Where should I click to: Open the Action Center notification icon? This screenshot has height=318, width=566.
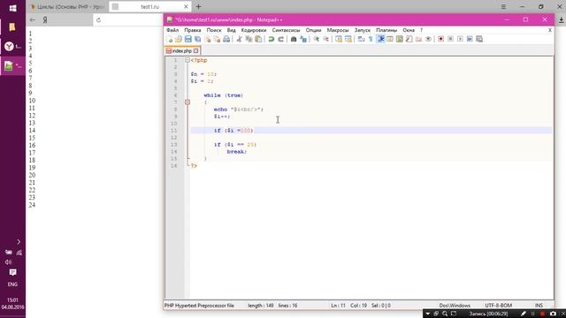12,272
